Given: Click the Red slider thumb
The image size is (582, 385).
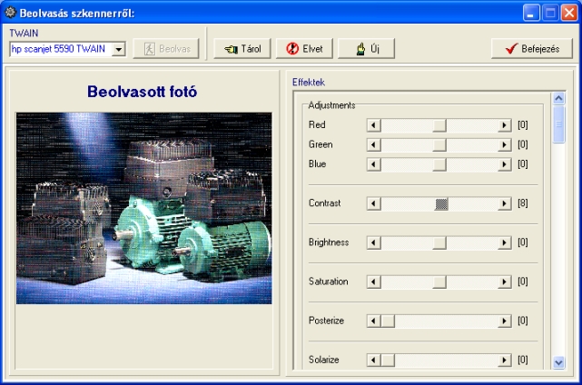Looking at the screenshot, I should click(x=439, y=125).
